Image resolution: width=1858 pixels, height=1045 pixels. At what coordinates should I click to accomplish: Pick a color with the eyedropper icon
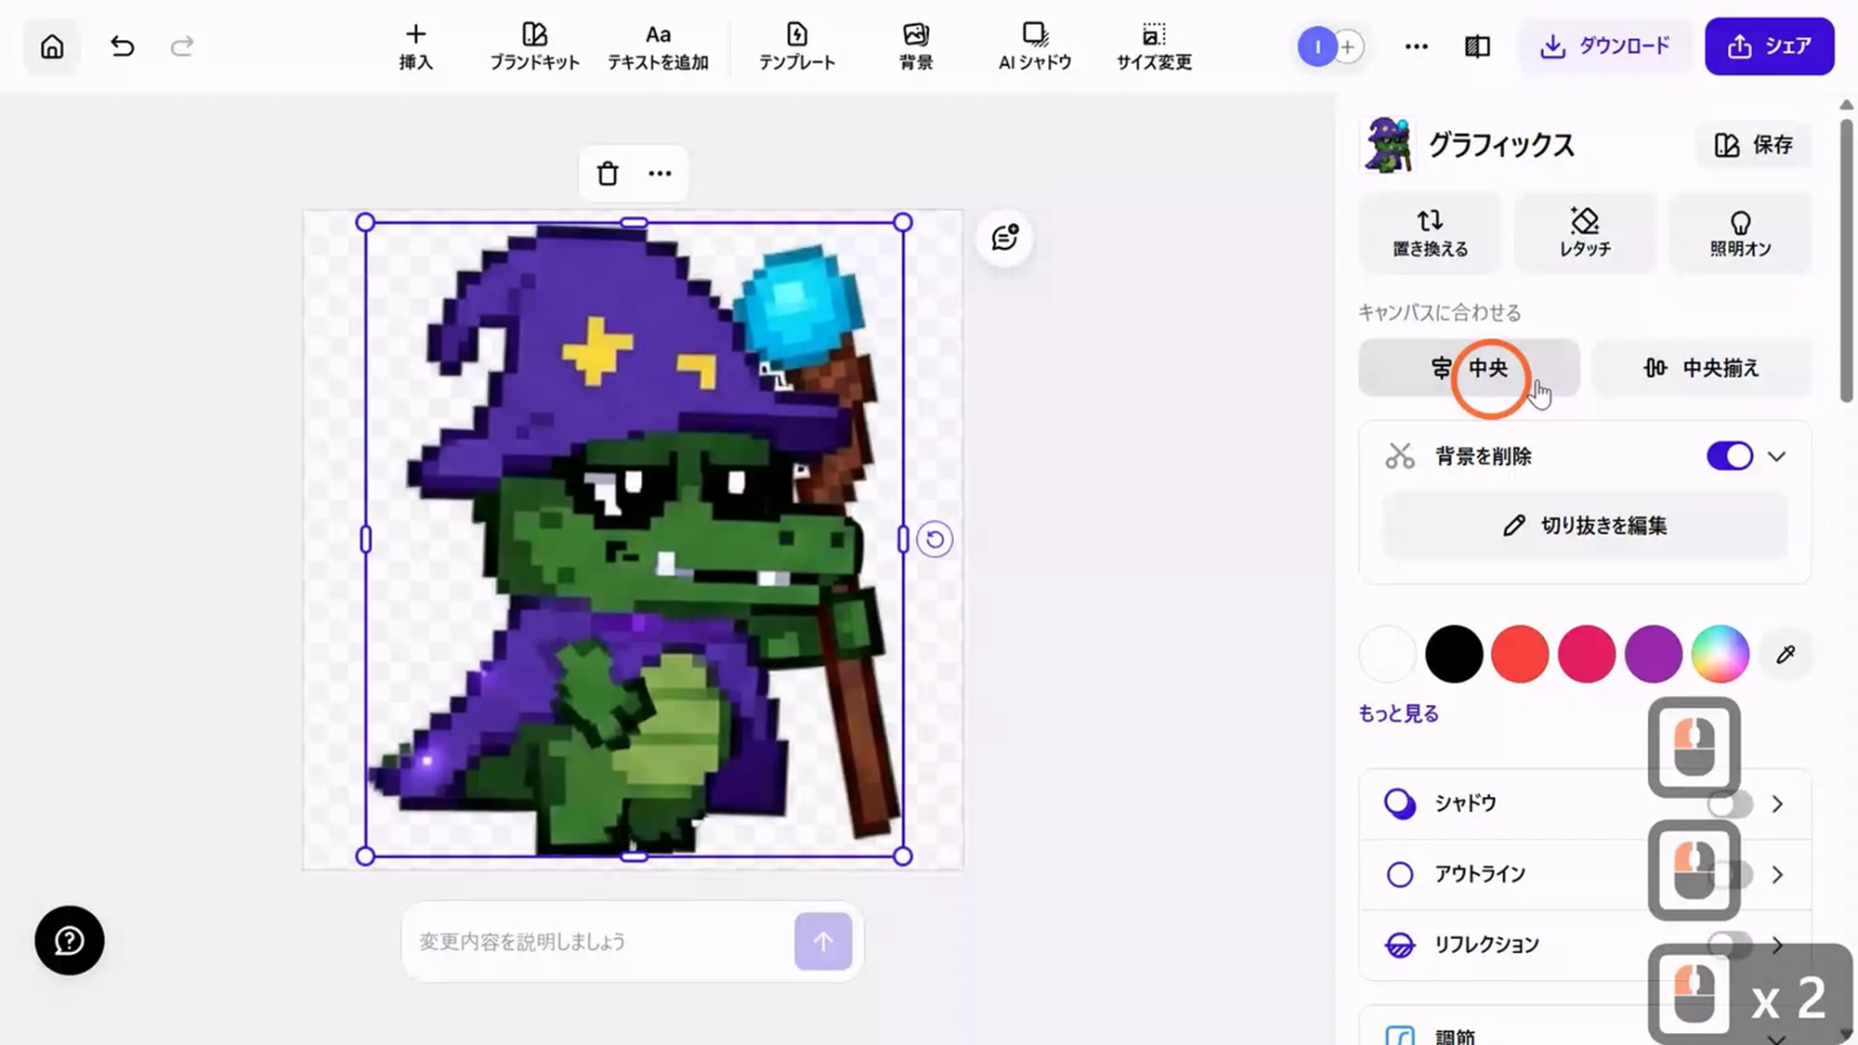click(1785, 655)
